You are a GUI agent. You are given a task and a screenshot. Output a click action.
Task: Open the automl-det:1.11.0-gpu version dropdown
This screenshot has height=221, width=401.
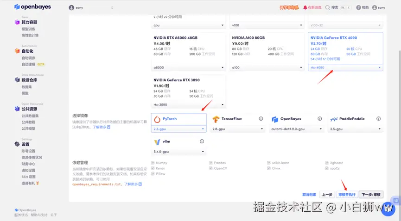296,129
